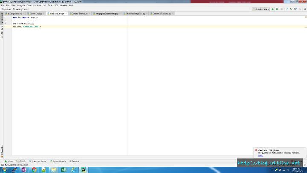Screen dimensions: 307x173
Task: Click the from PIL import code line
Action: tap(26, 18)
